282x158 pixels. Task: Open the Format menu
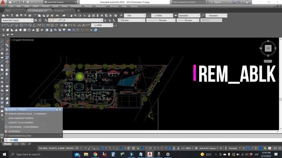[x=45, y=6]
